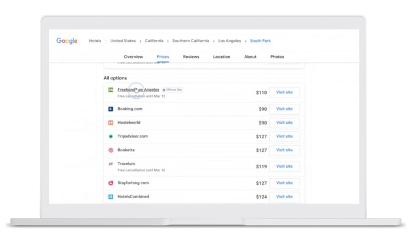The width and height of the screenshot is (416, 244).
Task: Click the Stayforlong.com logo icon
Action: pyautogui.click(x=111, y=183)
